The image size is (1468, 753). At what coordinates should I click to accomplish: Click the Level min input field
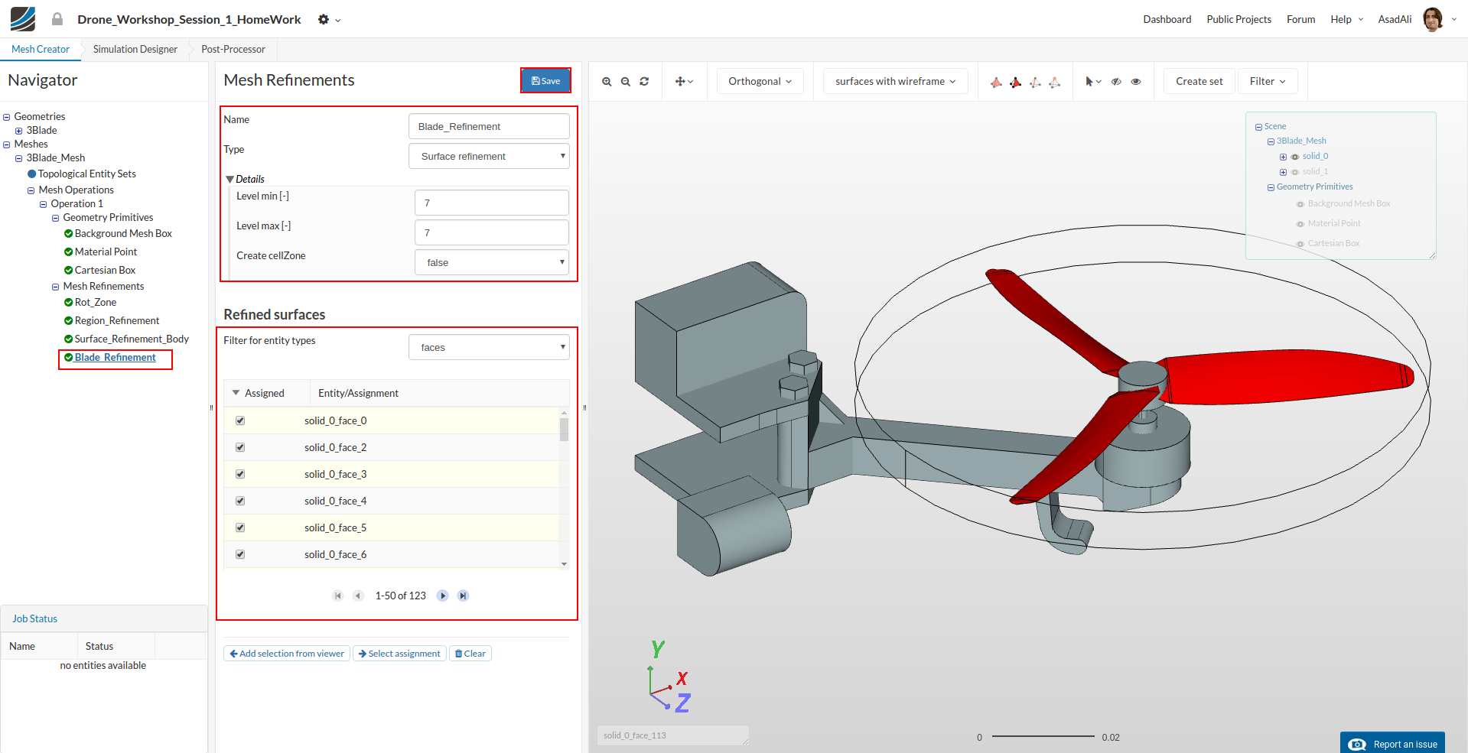pyautogui.click(x=491, y=203)
